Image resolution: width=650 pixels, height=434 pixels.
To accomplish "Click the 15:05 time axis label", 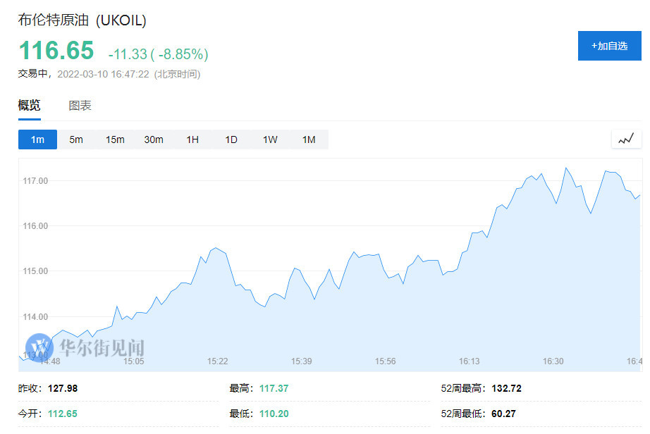I will [133, 361].
